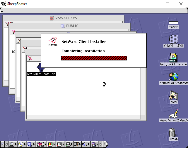Click crossed-pencil icon in PUBLIC window

click(13, 32)
